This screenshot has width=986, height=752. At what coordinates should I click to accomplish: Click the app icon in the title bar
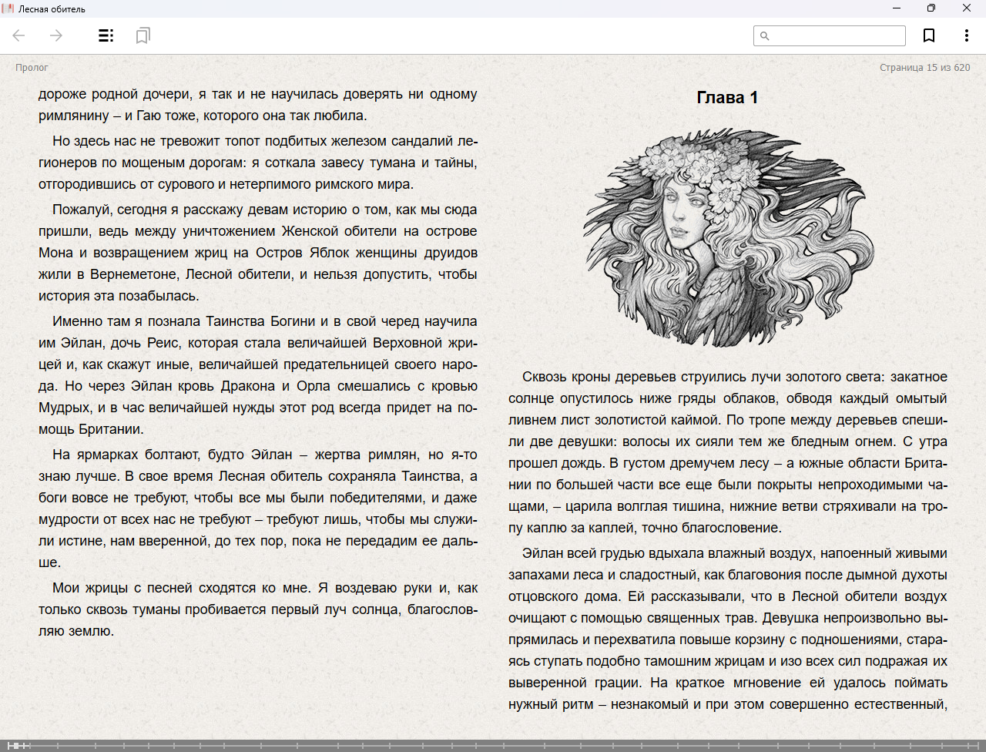(8, 8)
